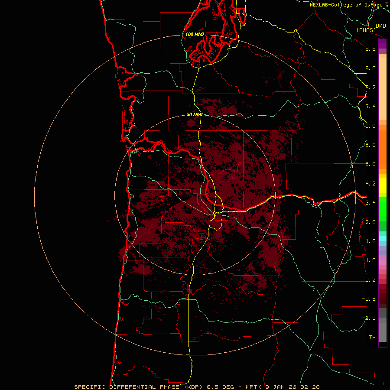Click the 5.8 value on the color scale
The image size is (390, 390).
[370, 145]
